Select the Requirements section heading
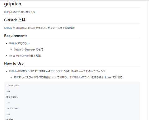The height and width of the screenshot is (120, 149). pos(16,36)
